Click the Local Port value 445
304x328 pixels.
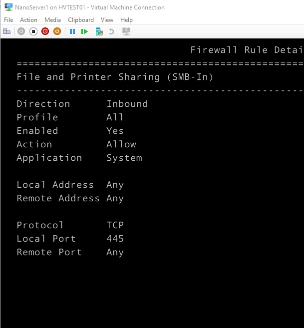coord(115,239)
